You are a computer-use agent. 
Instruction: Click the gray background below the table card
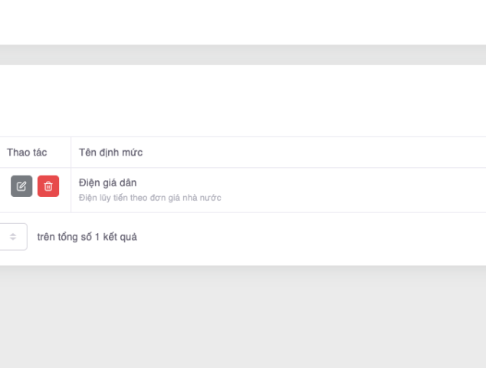point(243,316)
